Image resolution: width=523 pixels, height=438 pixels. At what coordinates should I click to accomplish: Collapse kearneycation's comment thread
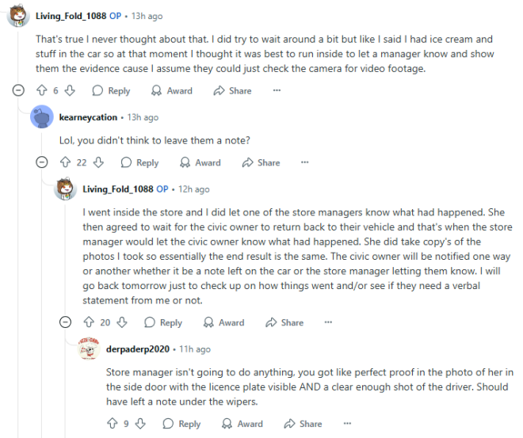[x=42, y=162]
